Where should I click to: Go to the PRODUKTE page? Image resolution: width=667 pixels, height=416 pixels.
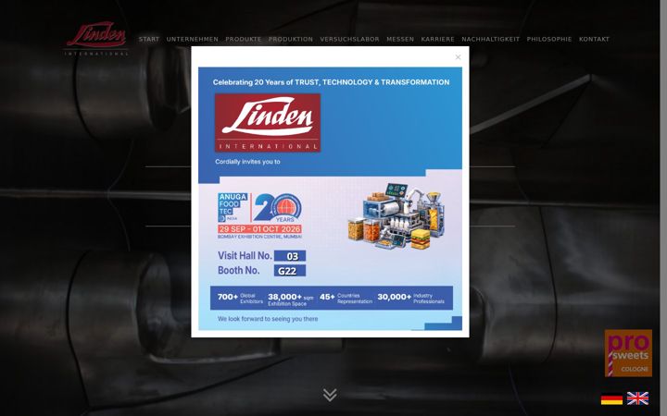(244, 39)
